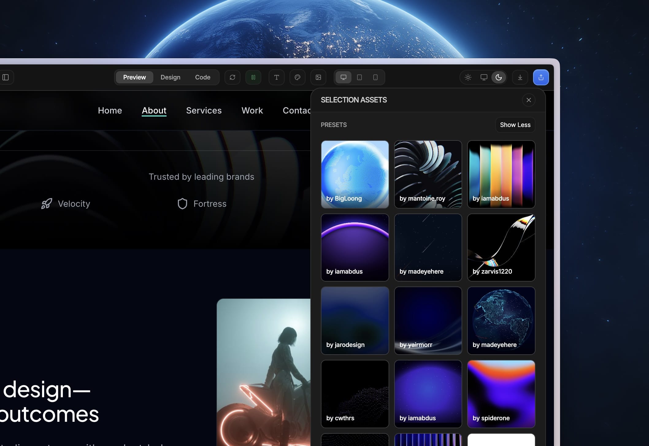Switch to the Code tab

pos(203,77)
